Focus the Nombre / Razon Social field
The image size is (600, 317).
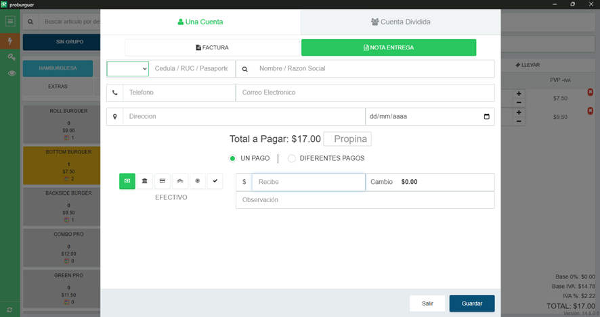(x=374, y=69)
